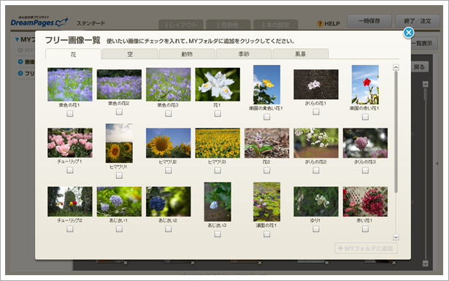Check the box under 蓮園の花1
Image resolution: width=449 pixels, height=281 pixels.
point(266,234)
